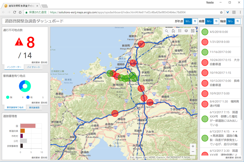Click the Yosuke profile name button

pyautogui.click(x=210, y=2)
